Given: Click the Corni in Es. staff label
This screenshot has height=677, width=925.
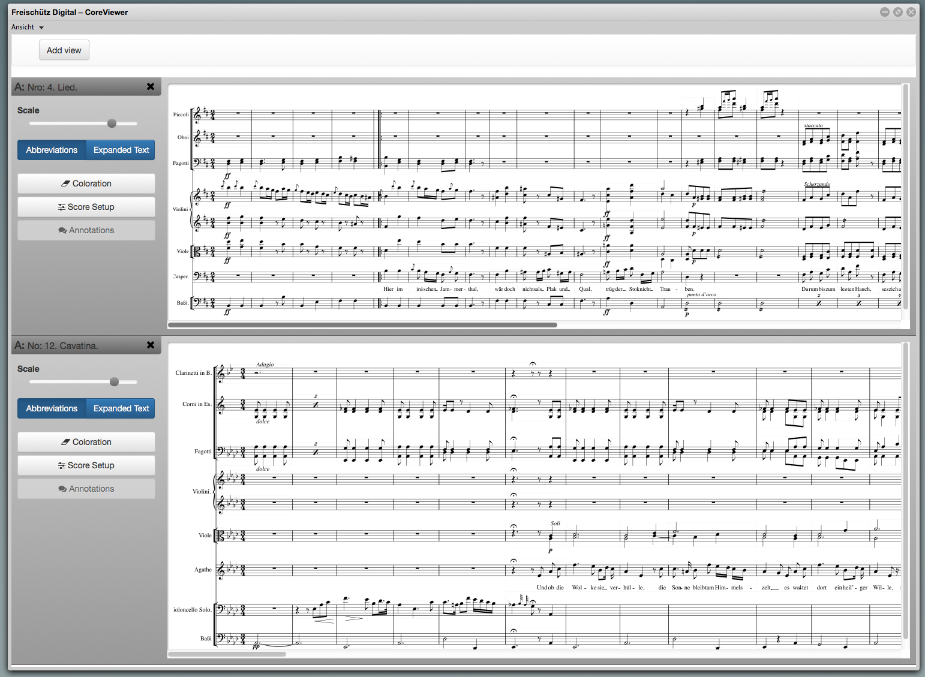Looking at the screenshot, I should click(197, 404).
